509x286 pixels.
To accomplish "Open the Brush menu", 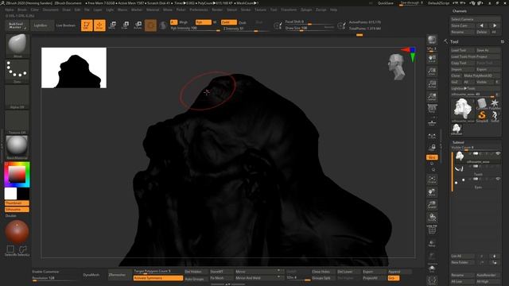I will click(22, 10).
